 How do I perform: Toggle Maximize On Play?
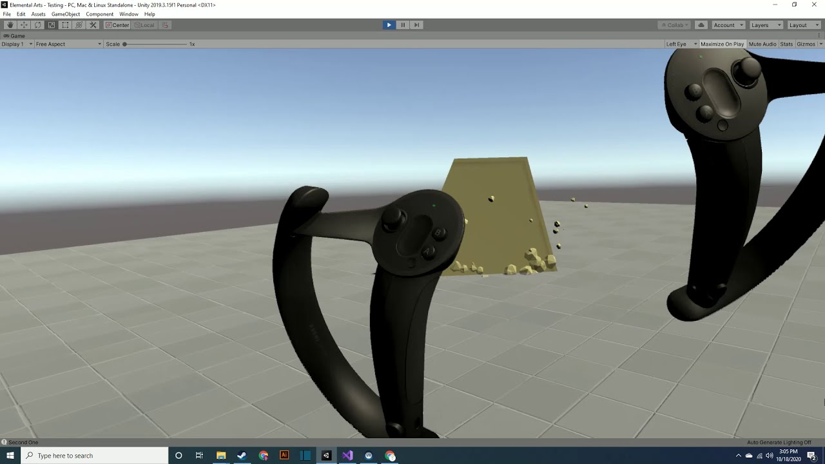tap(722, 44)
